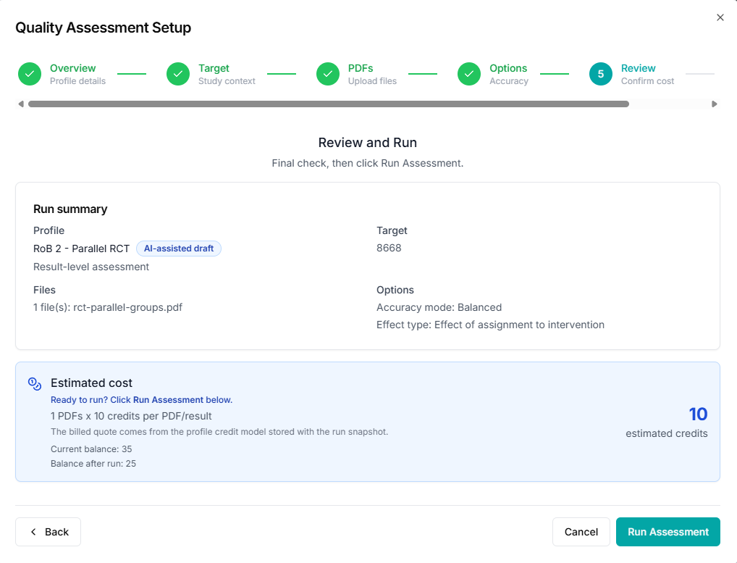Click the coins icon beside Estimated cost
737x563 pixels.
[35, 384]
